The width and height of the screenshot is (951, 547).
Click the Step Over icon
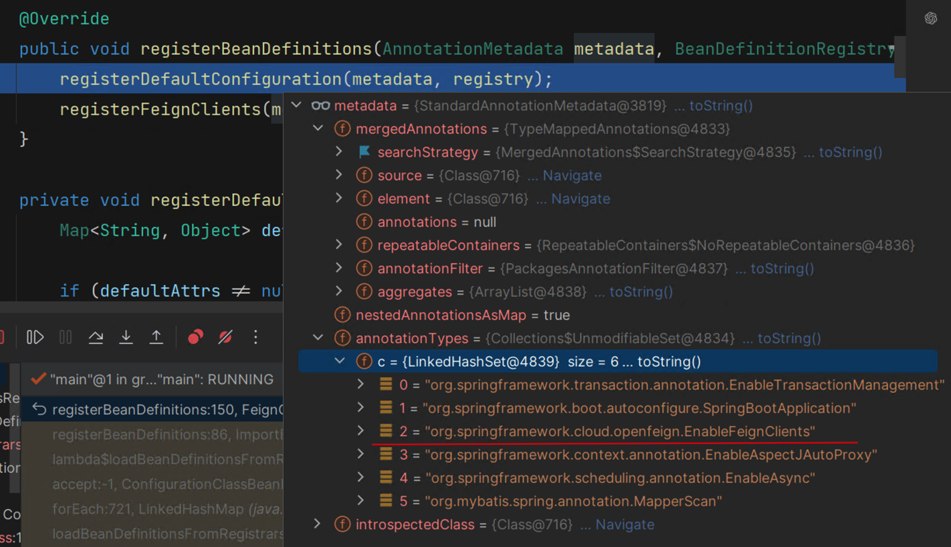96,337
